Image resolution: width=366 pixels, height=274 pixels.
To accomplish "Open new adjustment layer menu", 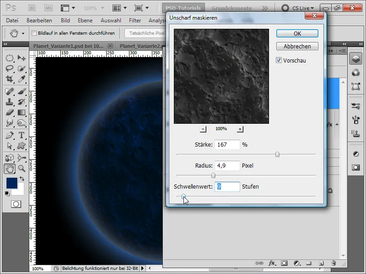I will point(296,263).
